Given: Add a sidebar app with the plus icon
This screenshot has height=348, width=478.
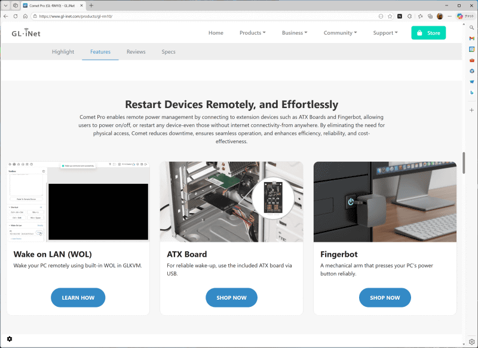Looking at the screenshot, I should 471,110.
